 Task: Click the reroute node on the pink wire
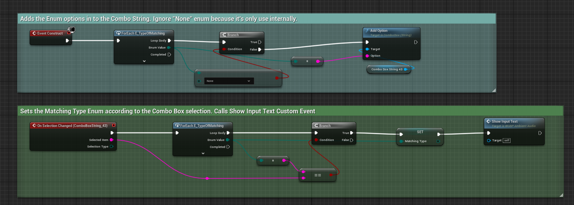click(207, 179)
